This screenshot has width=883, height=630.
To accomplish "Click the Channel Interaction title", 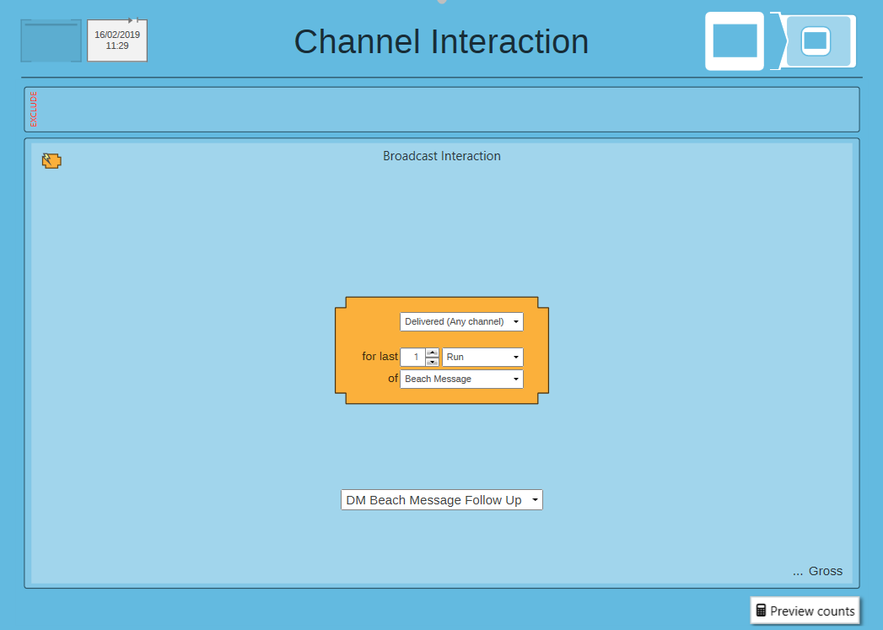I will pyautogui.click(x=442, y=41).
